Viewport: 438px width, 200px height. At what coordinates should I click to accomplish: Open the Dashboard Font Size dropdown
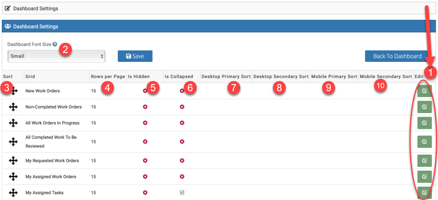click(x=56, y=56)
